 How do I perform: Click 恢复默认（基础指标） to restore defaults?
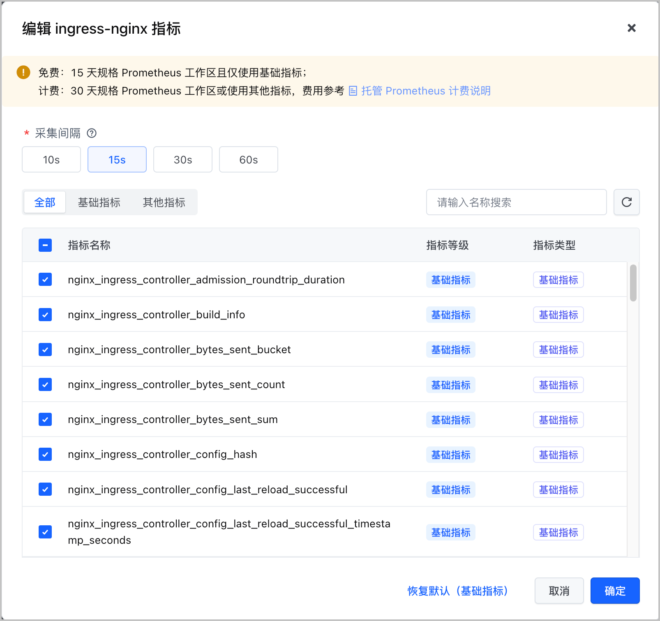[x=458, y=591]
